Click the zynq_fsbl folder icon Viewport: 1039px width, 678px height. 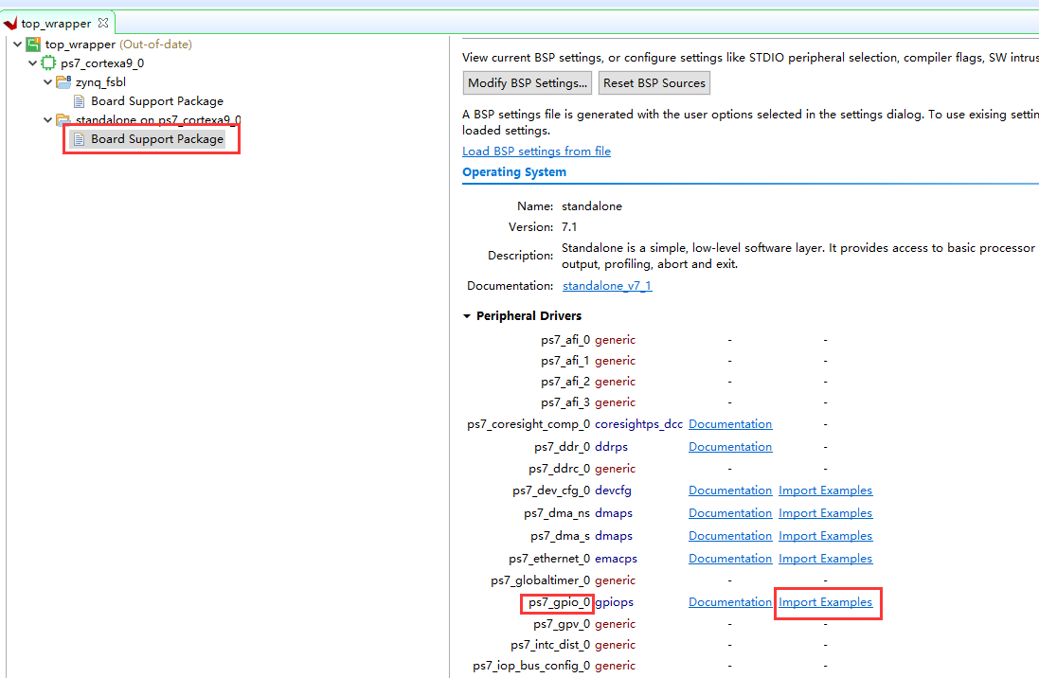(x=63, y=82)
